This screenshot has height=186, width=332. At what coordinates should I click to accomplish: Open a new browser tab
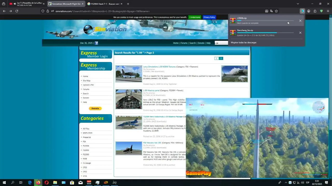[128, 4]
